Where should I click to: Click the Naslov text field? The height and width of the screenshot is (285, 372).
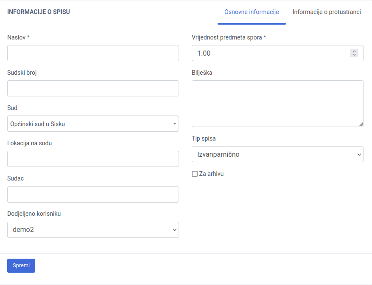coord(93,53)
